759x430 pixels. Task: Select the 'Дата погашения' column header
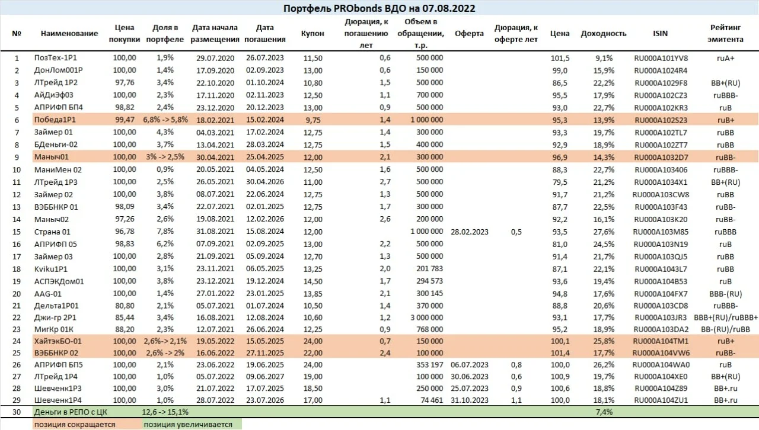point(265,34)
